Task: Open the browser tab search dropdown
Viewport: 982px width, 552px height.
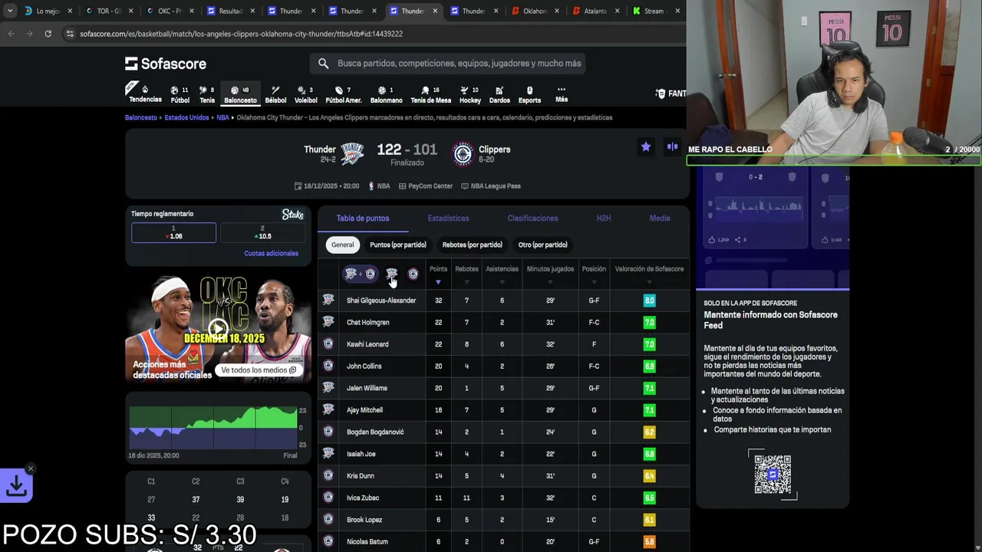Action: coord(9,11)
